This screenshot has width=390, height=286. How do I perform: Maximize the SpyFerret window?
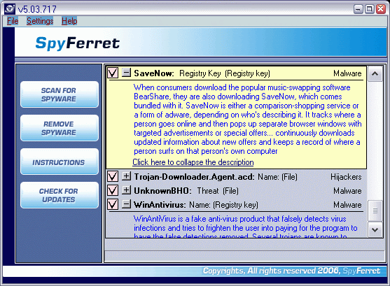click(x=370, y=9)
